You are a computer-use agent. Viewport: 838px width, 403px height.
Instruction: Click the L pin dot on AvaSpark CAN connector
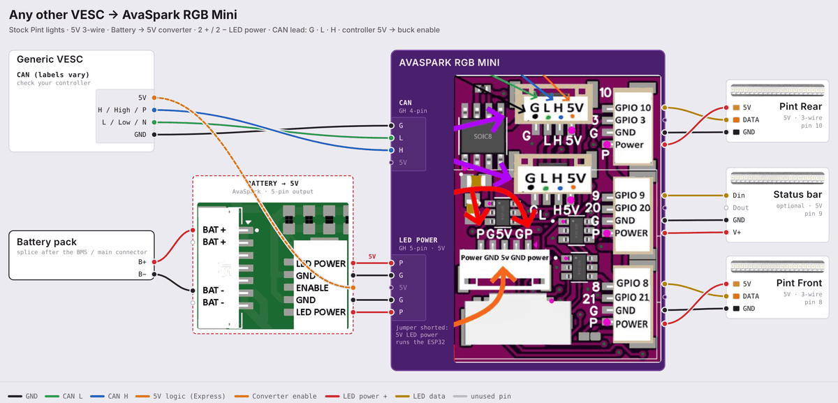pyautogui.click(x=391, y=138)
